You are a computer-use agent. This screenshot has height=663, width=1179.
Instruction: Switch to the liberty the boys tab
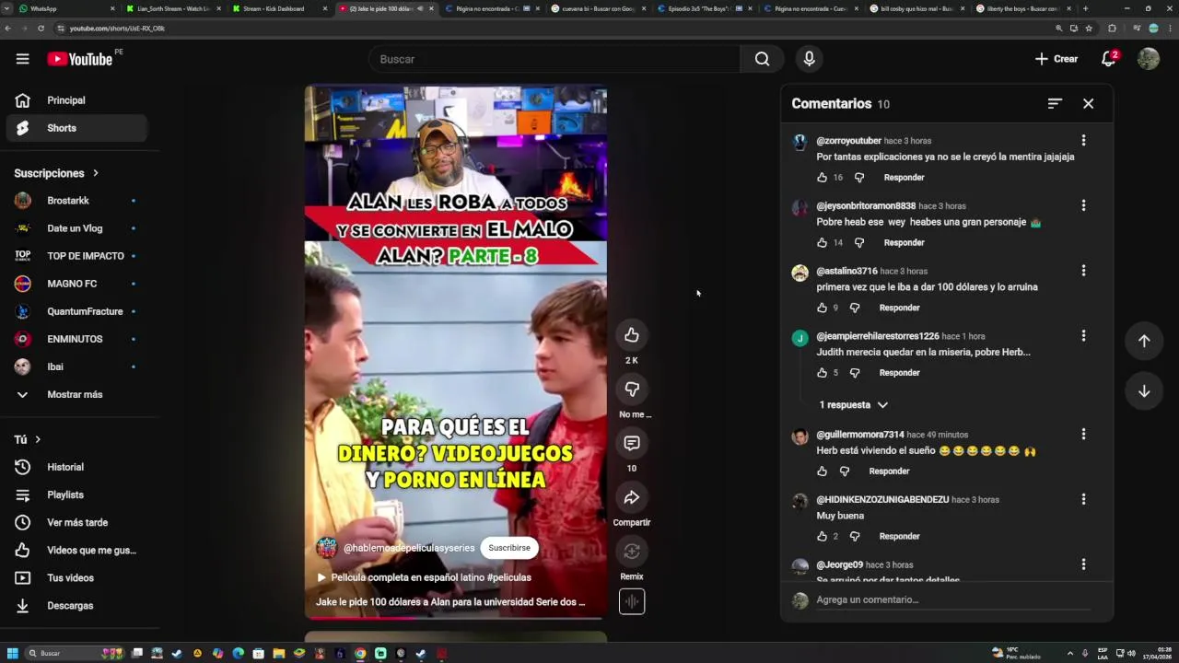[x=1021, y=8]
